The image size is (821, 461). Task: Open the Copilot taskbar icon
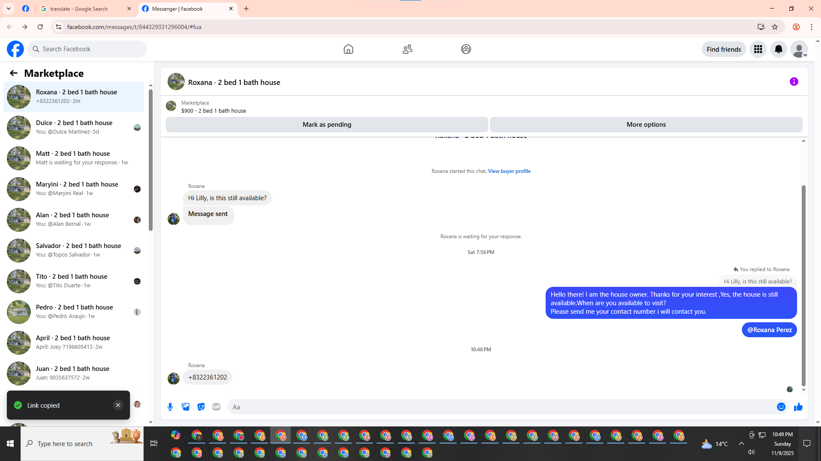click(x=176, y=435)
